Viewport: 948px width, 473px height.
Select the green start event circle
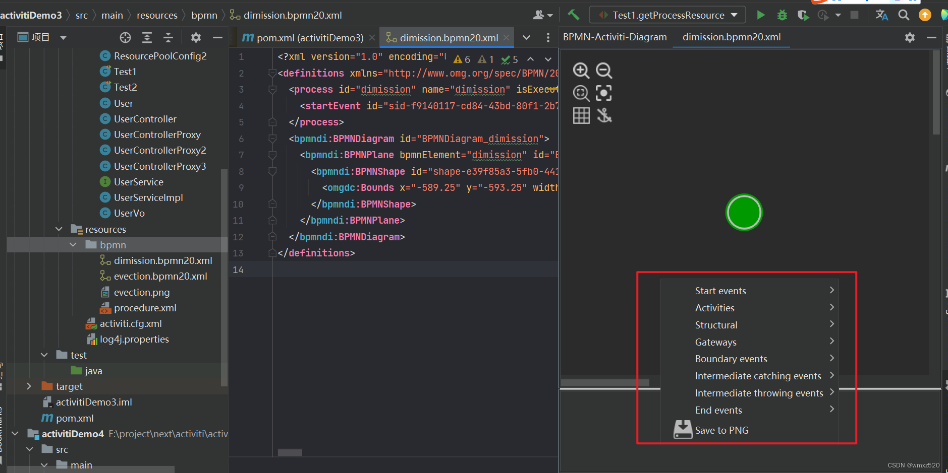744,212
